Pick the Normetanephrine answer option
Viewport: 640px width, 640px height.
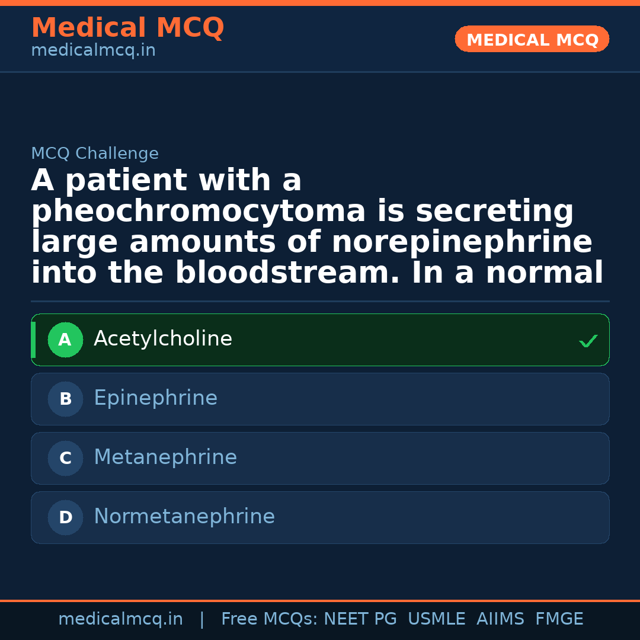pyautogui.click(x=320, y=518)
